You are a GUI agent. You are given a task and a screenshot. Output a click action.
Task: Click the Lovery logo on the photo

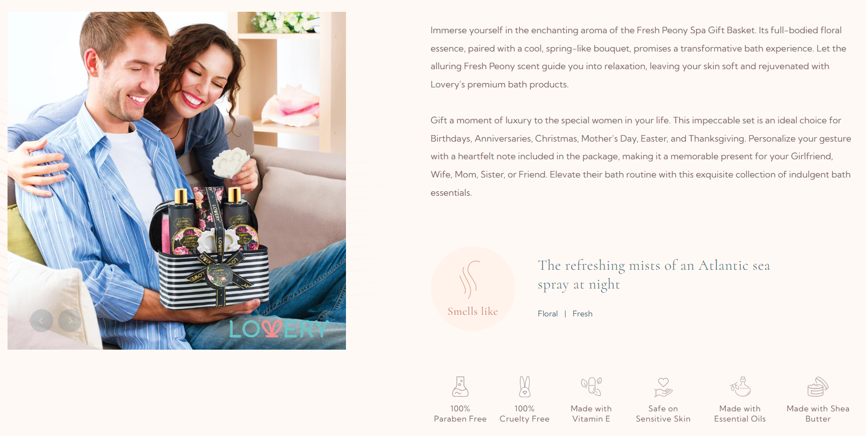pyautogui.click(x=278, y=329)
